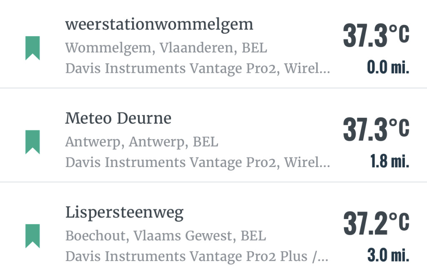Image resolution: width=427 pixels, height=274 pixels.
Task: Select the device description under Wommelgem, Vlaanderen
Action: click(x=197, y=68)
